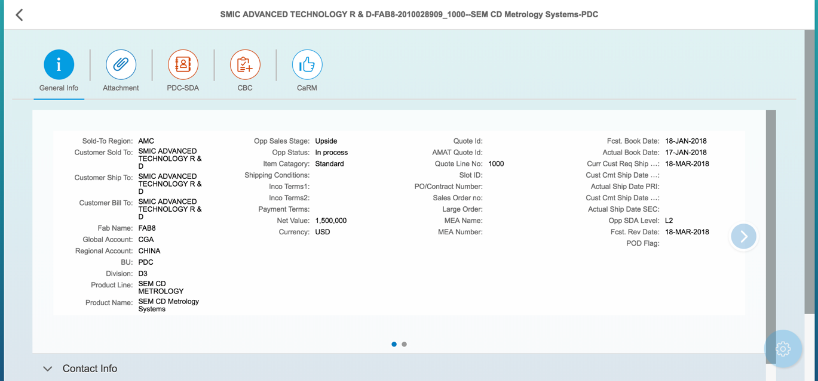The image size is (818, 381).
Task: Select the PDC-SDA tab label
Action: pyautogui.click(x=183, y=88)
